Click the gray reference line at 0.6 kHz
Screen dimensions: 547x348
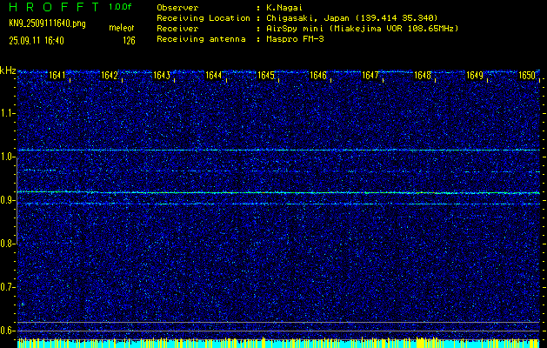[278, 331]
